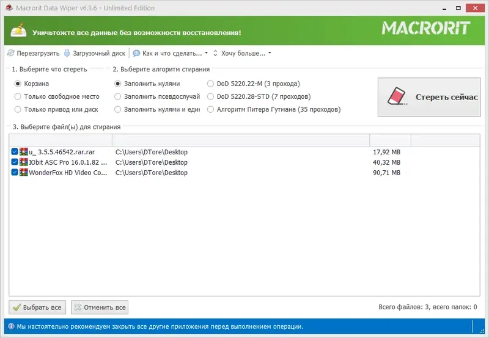Screen dimensions: 489x338
Task: Click the up-down arrows icon beside Хочу больше
Action: coord(215,53)
